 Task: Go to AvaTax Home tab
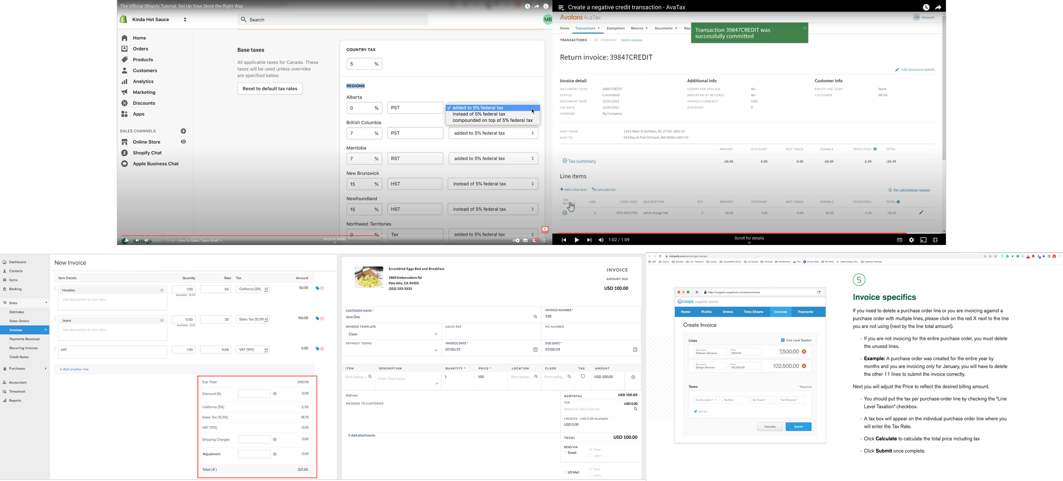click(564, 28)
